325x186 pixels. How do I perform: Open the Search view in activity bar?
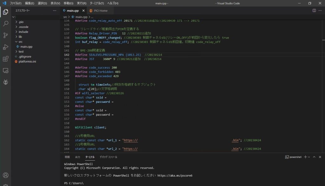coord(5,23)
